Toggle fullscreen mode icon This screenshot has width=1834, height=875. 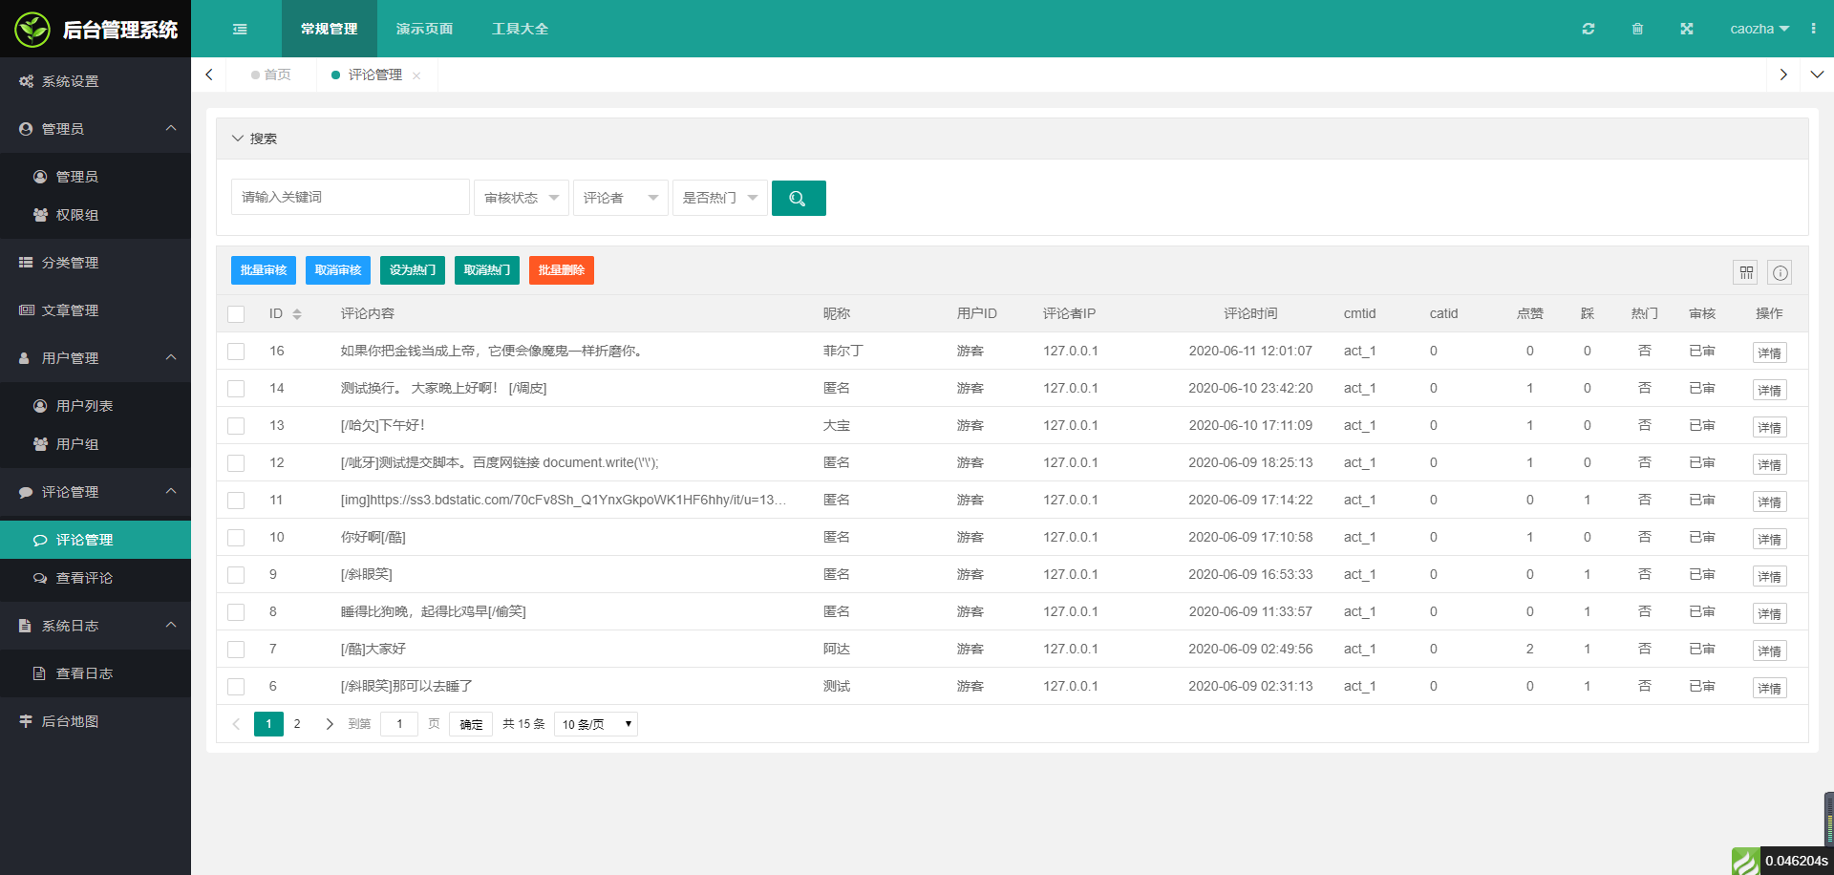click(1687, 29)
